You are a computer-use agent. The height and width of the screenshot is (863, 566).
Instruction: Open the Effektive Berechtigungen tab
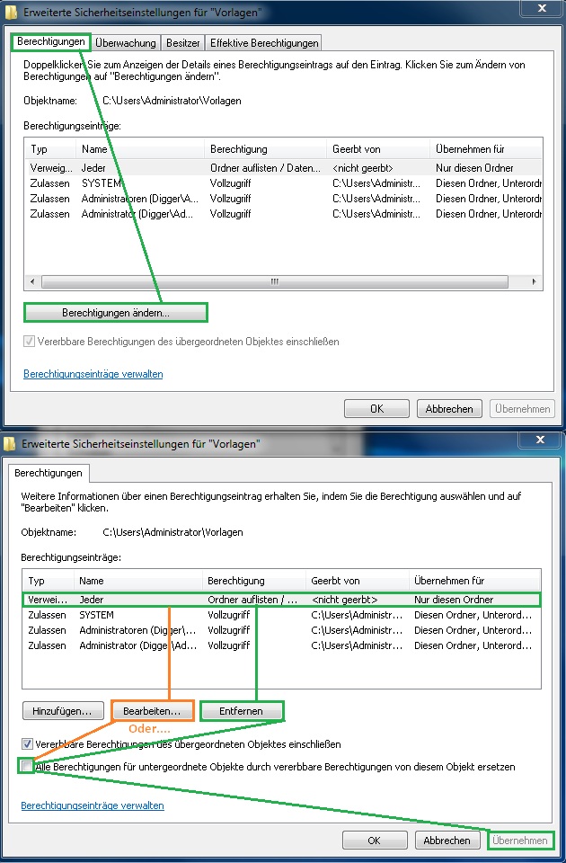[264, 43]
